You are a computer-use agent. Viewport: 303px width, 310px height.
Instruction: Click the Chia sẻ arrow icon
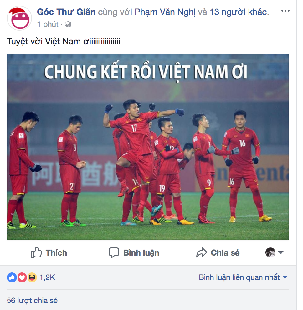[202, 252]
